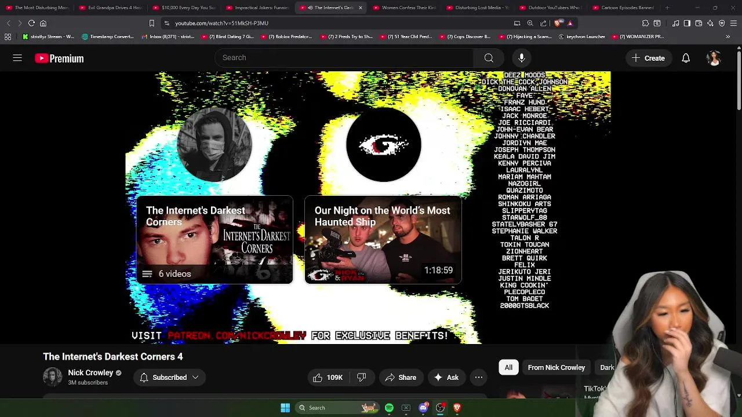The height and width of the screenshot is (417, 742).
Task: Click the Ask button
Action: pos(446,378)
